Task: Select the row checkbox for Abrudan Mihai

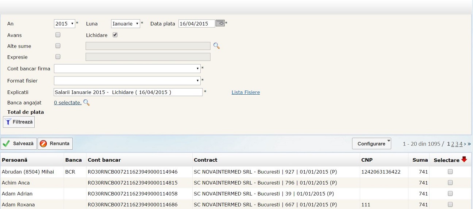Action: (450, 171)
